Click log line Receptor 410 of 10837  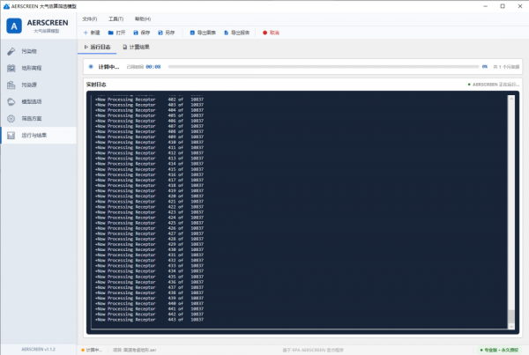point(150,143)
